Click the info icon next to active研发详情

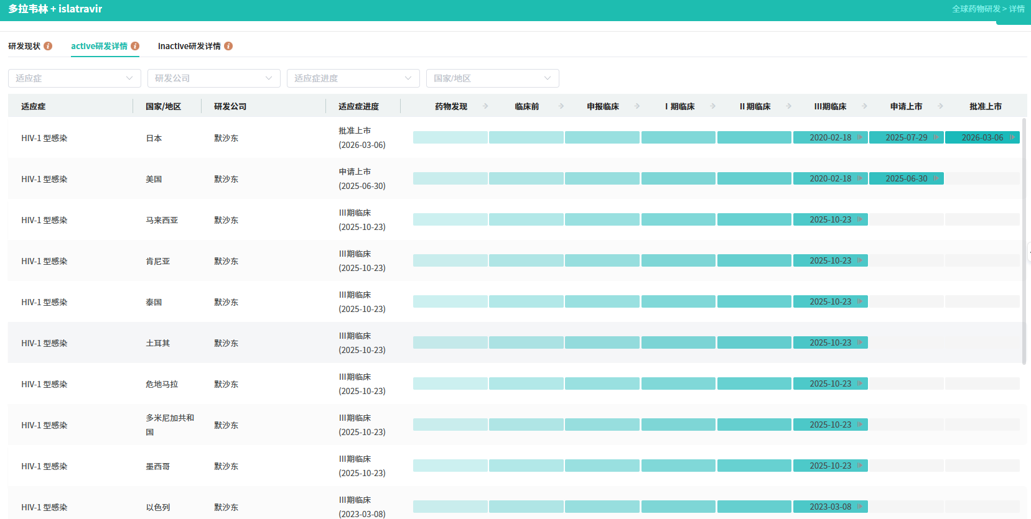[135, 46]
